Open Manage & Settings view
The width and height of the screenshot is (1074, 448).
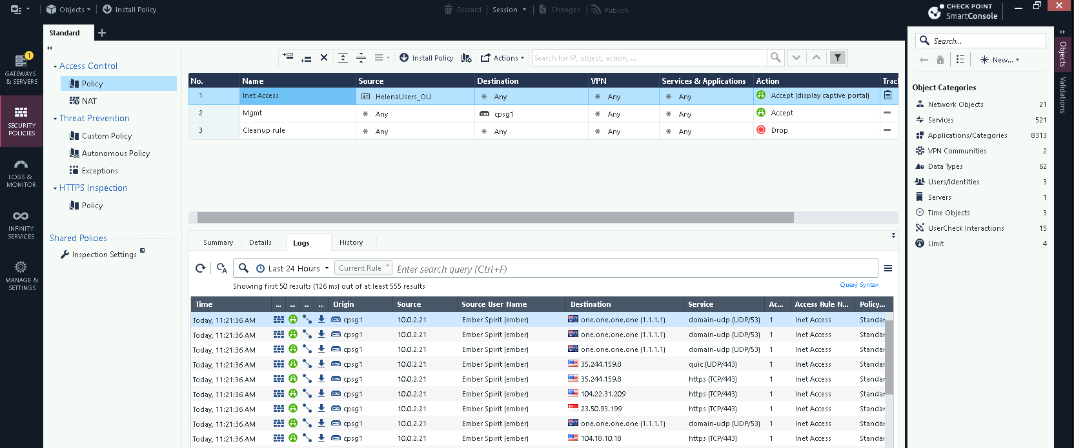21,275
